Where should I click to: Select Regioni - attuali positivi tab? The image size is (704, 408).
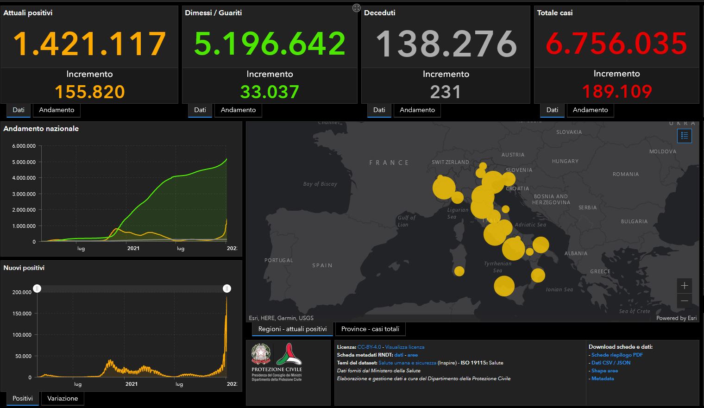click(292, 329)
